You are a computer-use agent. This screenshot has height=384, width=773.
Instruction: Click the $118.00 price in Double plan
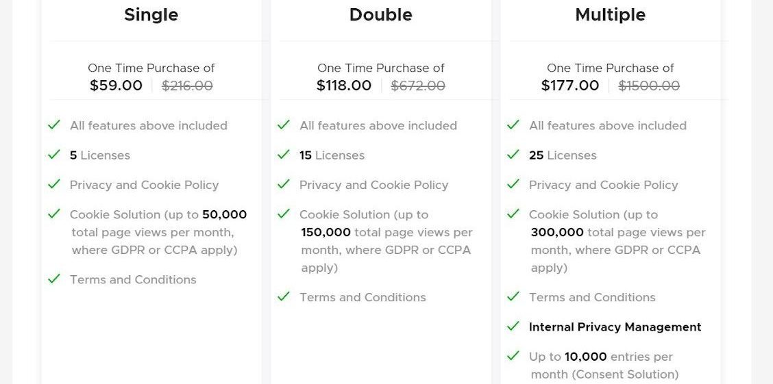pos(344,86)
